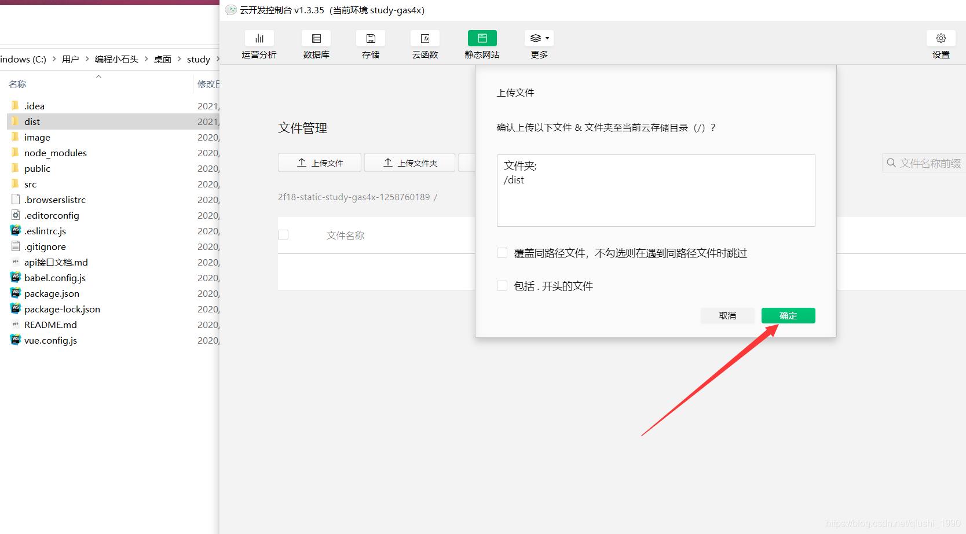Open the 运营分析 analytics icon
966x534 pixels.
pos(259,38)
